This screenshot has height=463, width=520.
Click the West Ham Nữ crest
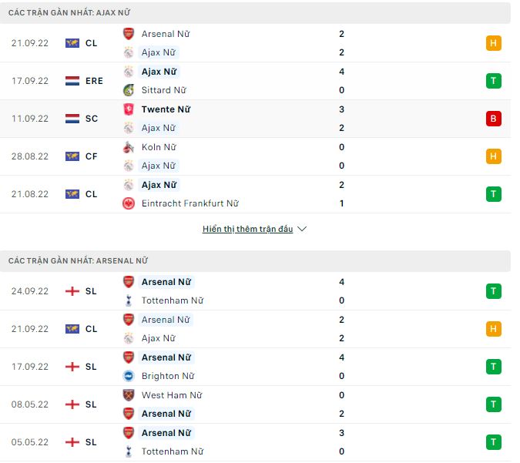[129, 395]
